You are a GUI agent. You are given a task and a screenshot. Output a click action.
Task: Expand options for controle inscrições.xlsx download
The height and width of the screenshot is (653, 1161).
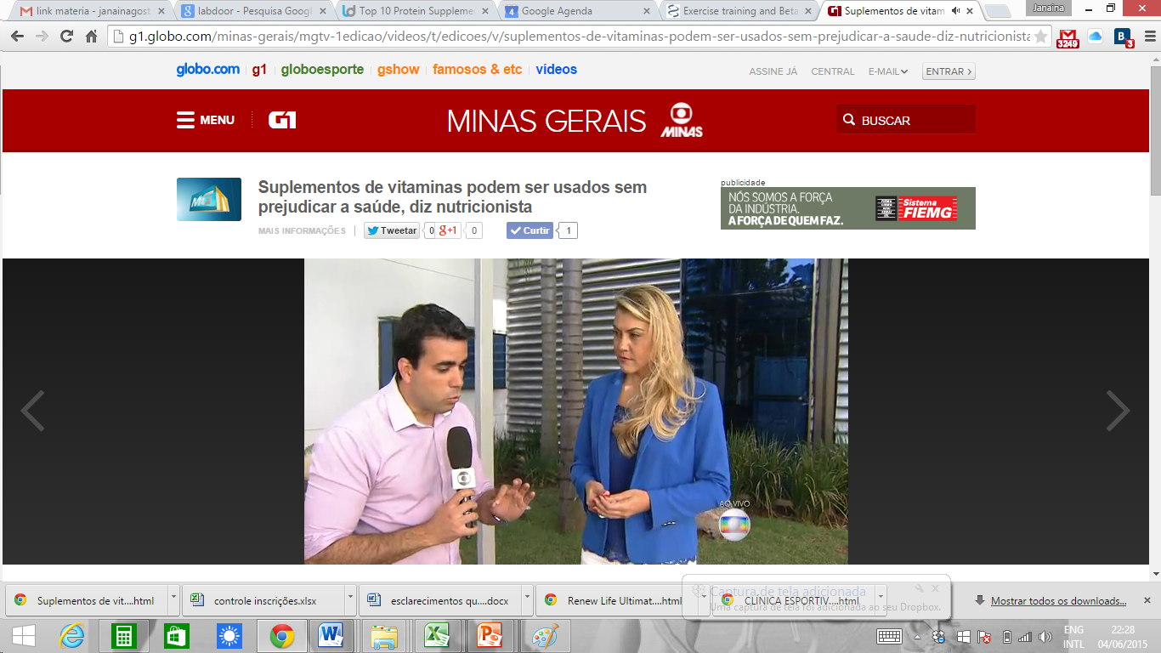click(351, 599)
